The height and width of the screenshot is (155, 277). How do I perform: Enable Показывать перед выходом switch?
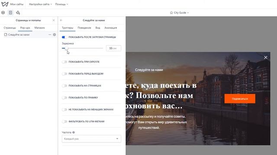tap(64, 74)
